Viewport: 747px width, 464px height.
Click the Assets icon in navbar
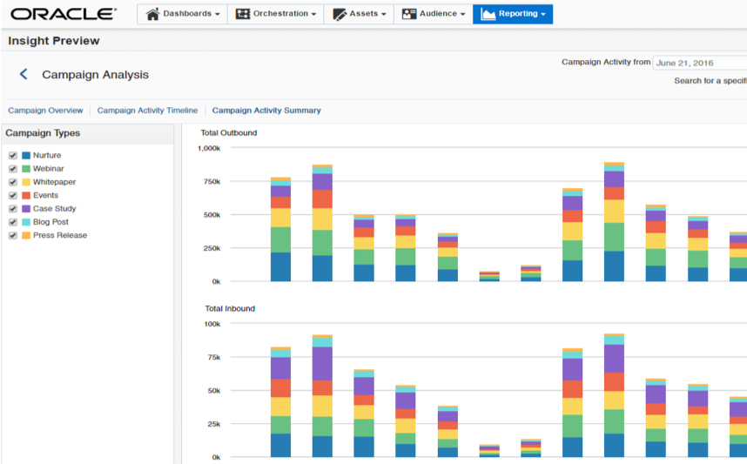(340, 14)
